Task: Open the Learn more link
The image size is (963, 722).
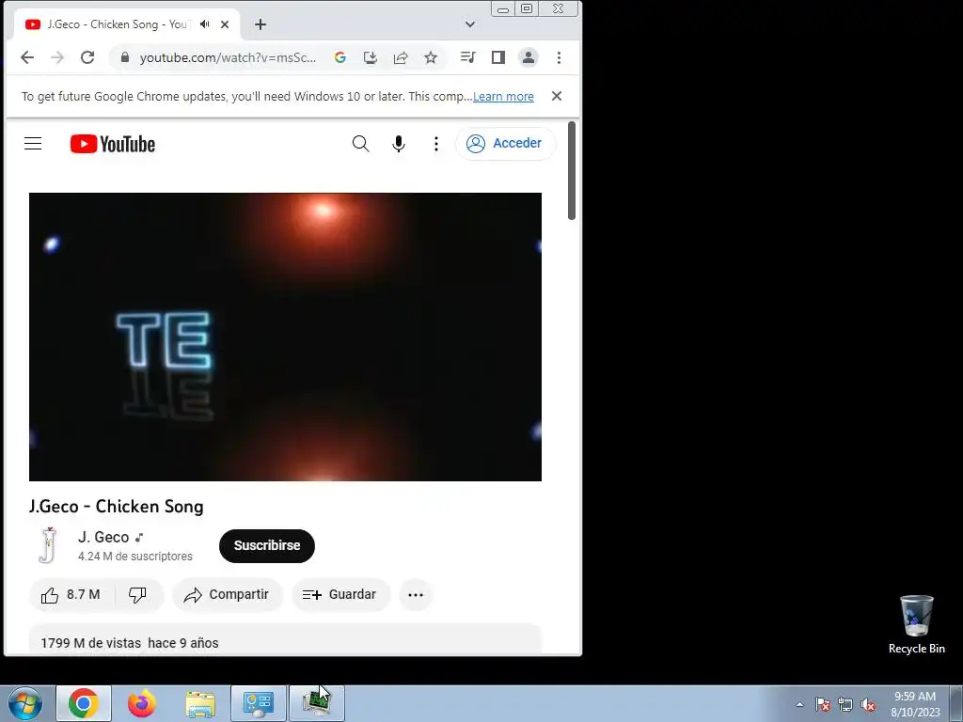Action: coord(503,97)
